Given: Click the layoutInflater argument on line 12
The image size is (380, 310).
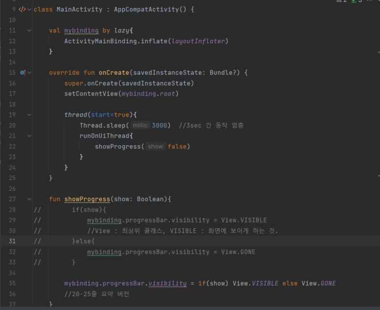Looking at the screenshot, I should click(x=198, y=41).
